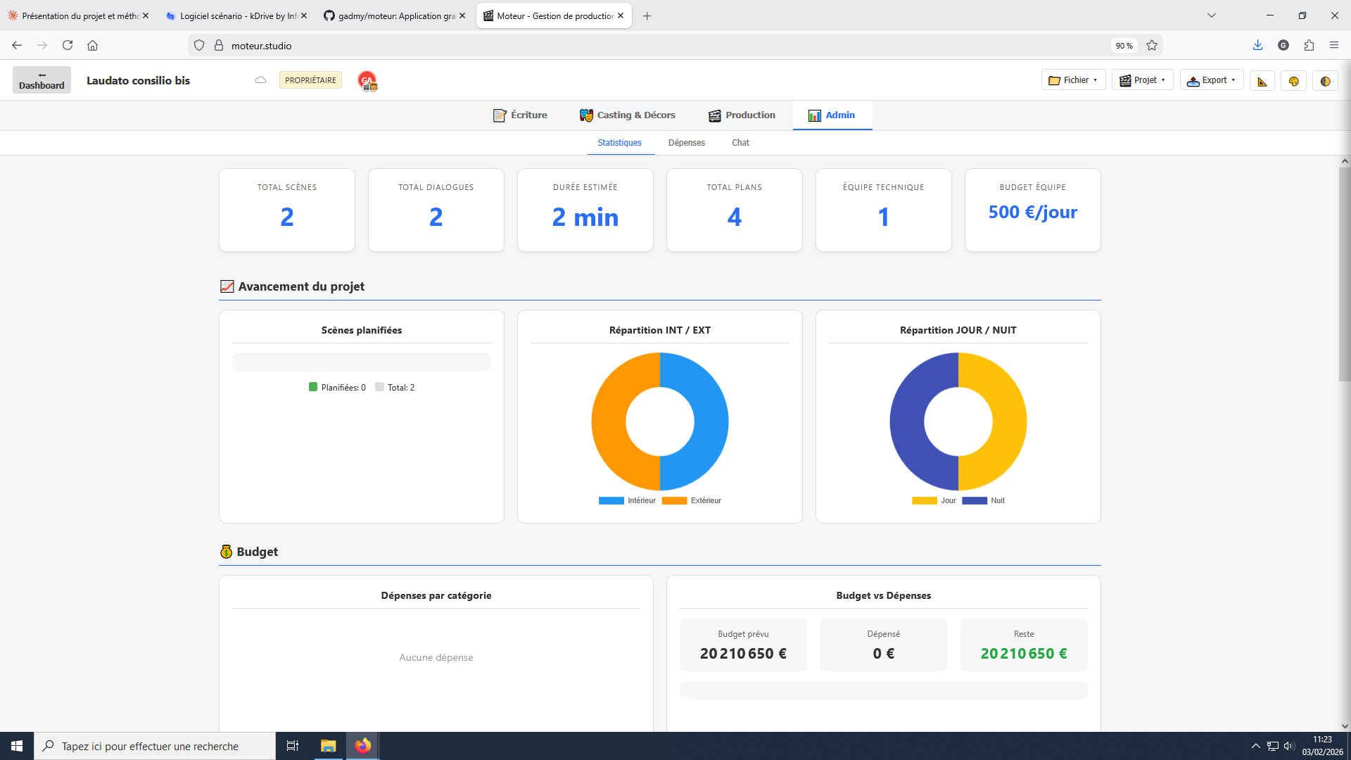Click the triangle ruler icon button

pos(1262,81)
